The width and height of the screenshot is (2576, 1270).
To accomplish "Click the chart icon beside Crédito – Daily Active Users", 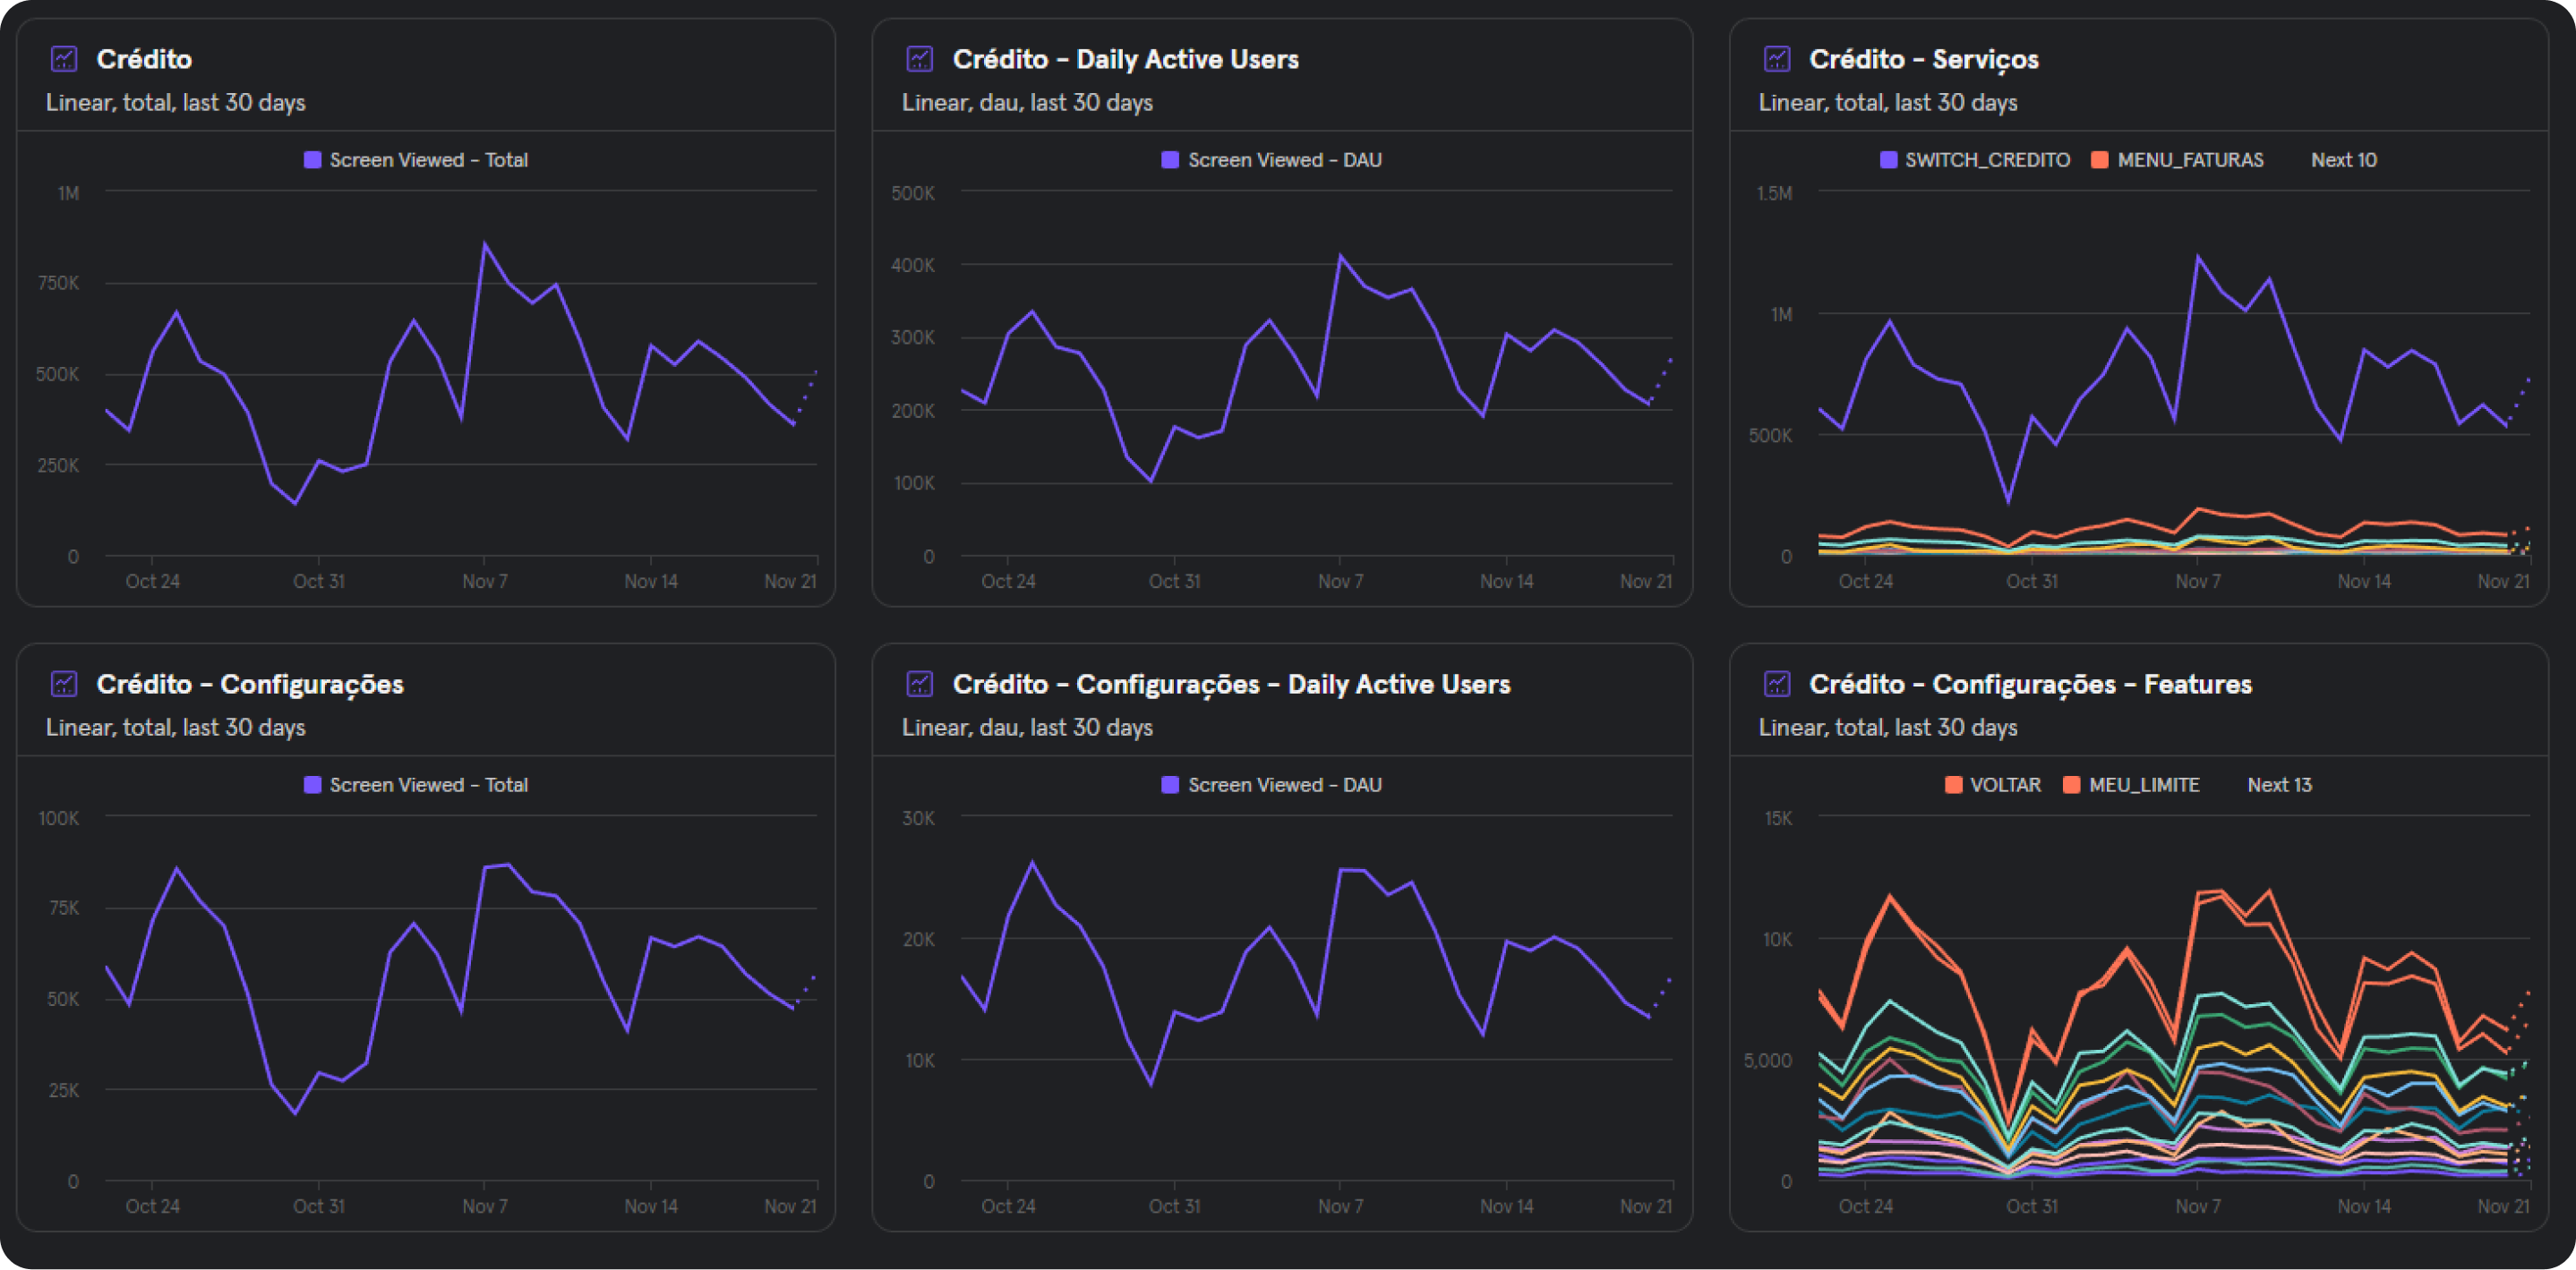I will (920, 59).
